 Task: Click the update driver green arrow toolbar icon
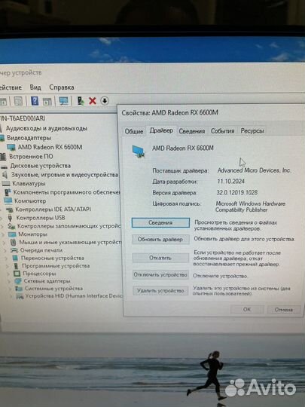81,101
